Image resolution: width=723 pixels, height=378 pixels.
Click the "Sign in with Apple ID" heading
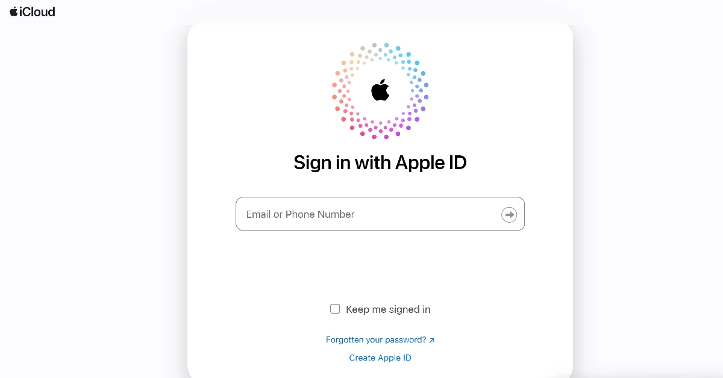pyautogui.click(x=380, y=163)
